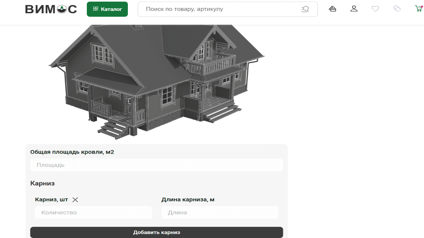Click the 'Карниз, шт' label

click(x=51, y=200)
